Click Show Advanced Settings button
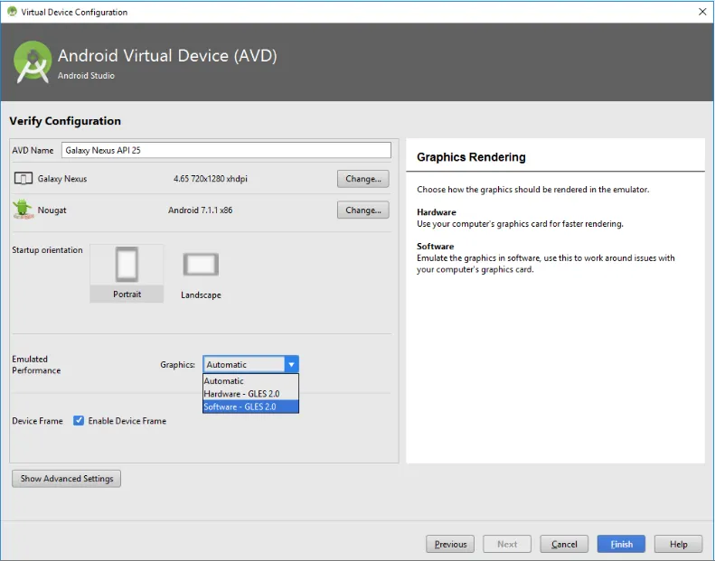 pyautogui.click(x=67, y=479)
